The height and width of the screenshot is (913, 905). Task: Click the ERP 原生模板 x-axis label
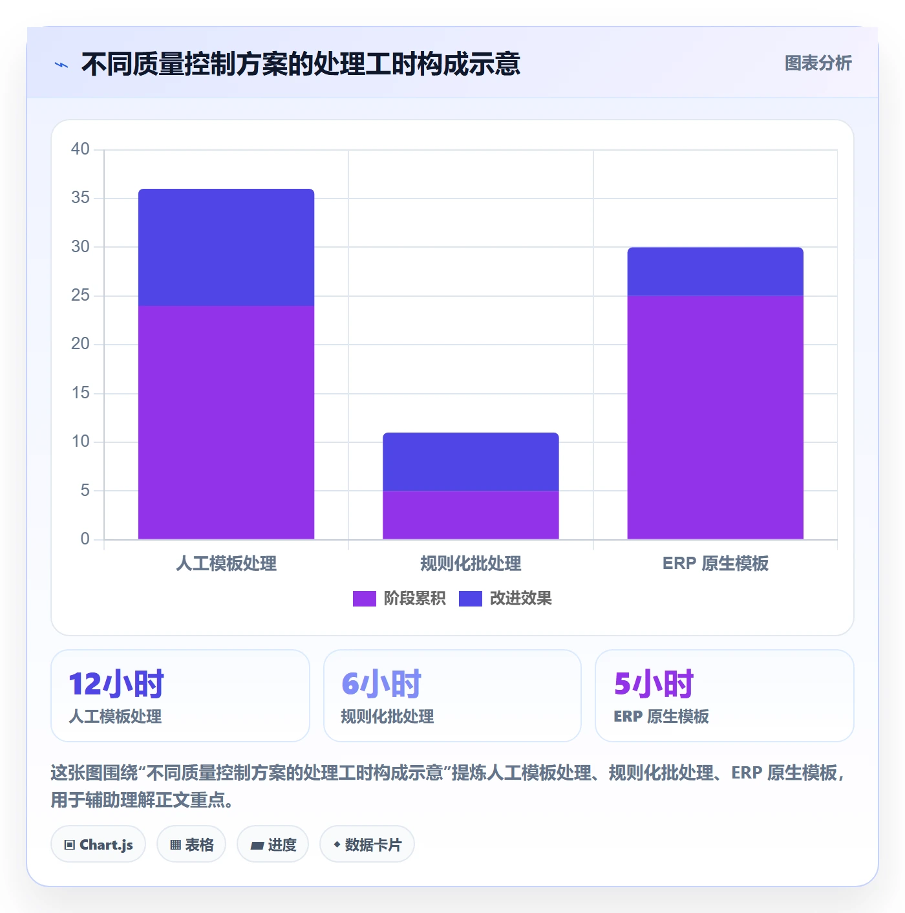pyautogui.click(x=715, y=564)
